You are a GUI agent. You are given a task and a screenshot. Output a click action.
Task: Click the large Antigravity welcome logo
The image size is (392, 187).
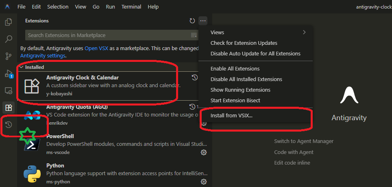pos(349,95)
